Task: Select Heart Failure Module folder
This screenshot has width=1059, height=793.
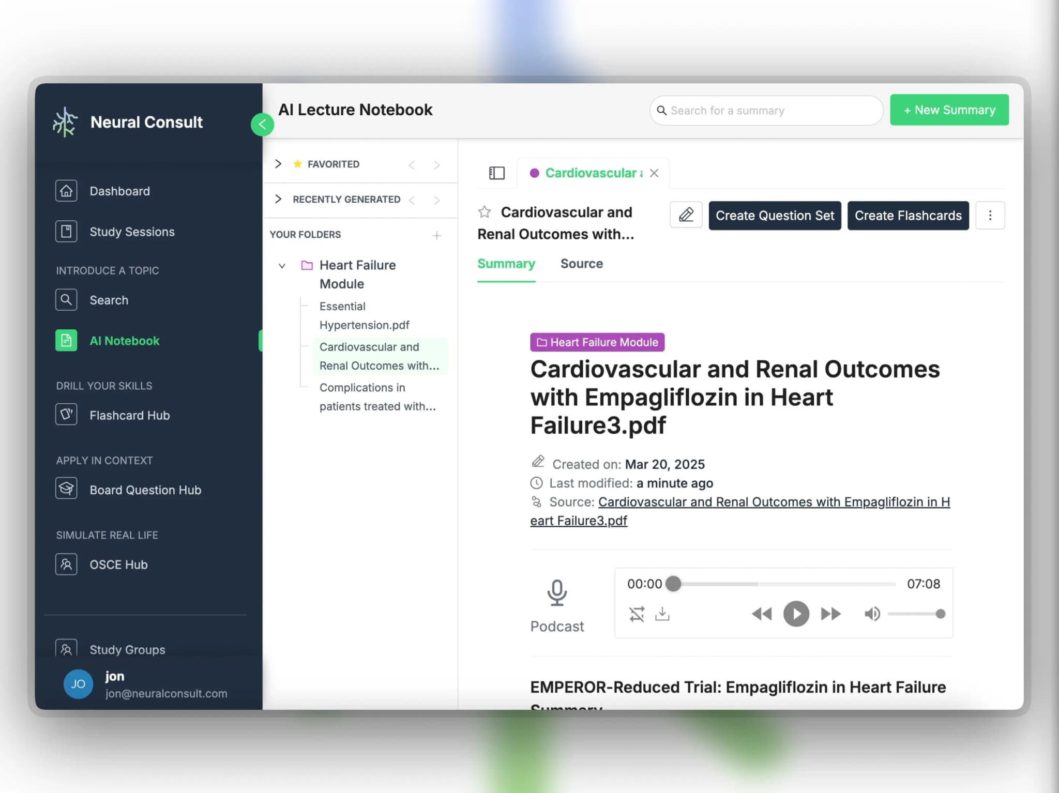Action: 357,274
